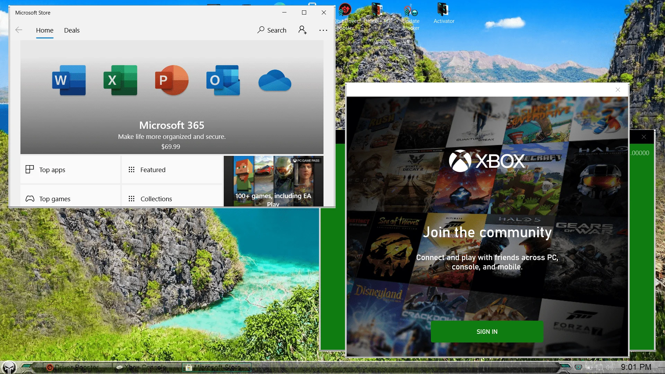Maximize the Microsoft Store window
665x374 pixels.
point(304,12)
